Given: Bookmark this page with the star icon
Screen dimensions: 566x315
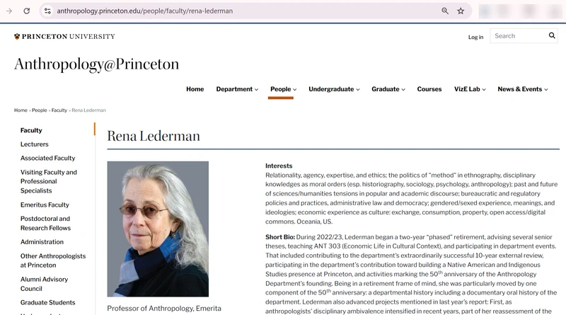Looking at the screenshot, I should [461, 11].
